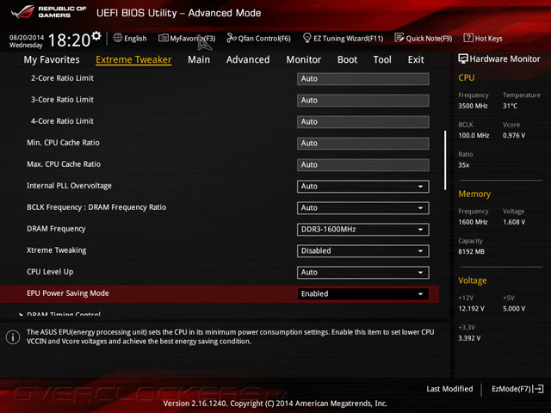Click the Qfan Control fan icon
This screenshot has width=551, height=413.
click(232, 38)
